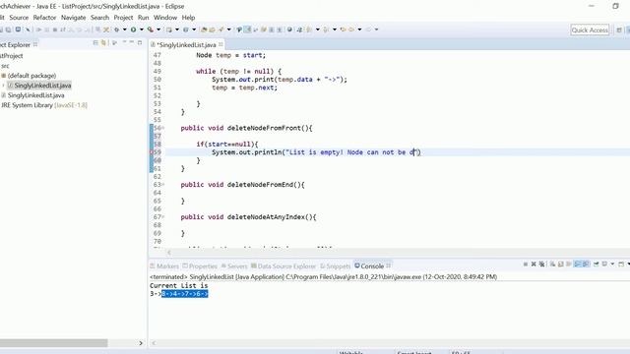Screen dimensions: 630x354
Task: Click the Terminate console button (stop square)
Action: (x=525, y=265)
